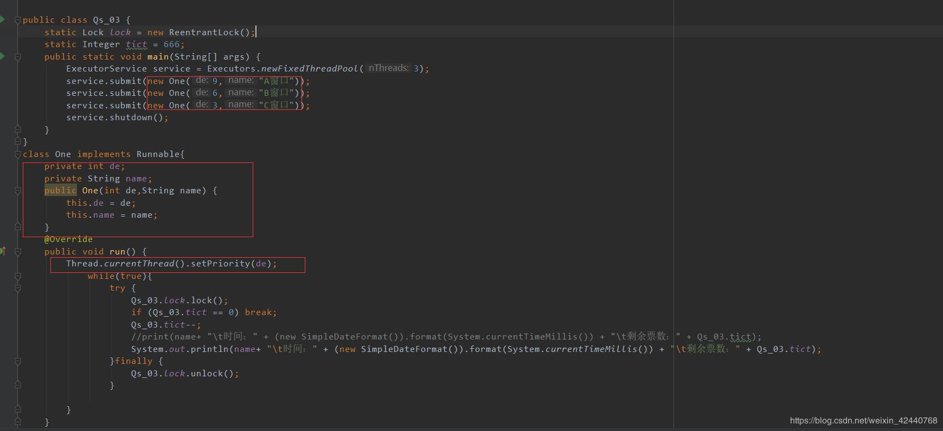
Task: Click the "de:" hint on the A窗口 line
Action: pos(202,80)
